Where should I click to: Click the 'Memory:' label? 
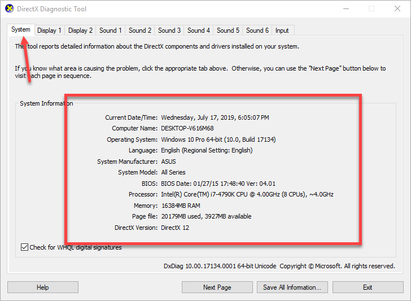[x=146, y=206]
